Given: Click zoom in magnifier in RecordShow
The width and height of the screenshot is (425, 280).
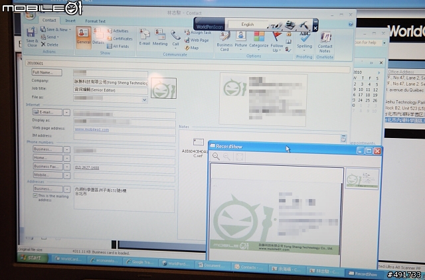Looking at the screenshot, I should point(216,156).
